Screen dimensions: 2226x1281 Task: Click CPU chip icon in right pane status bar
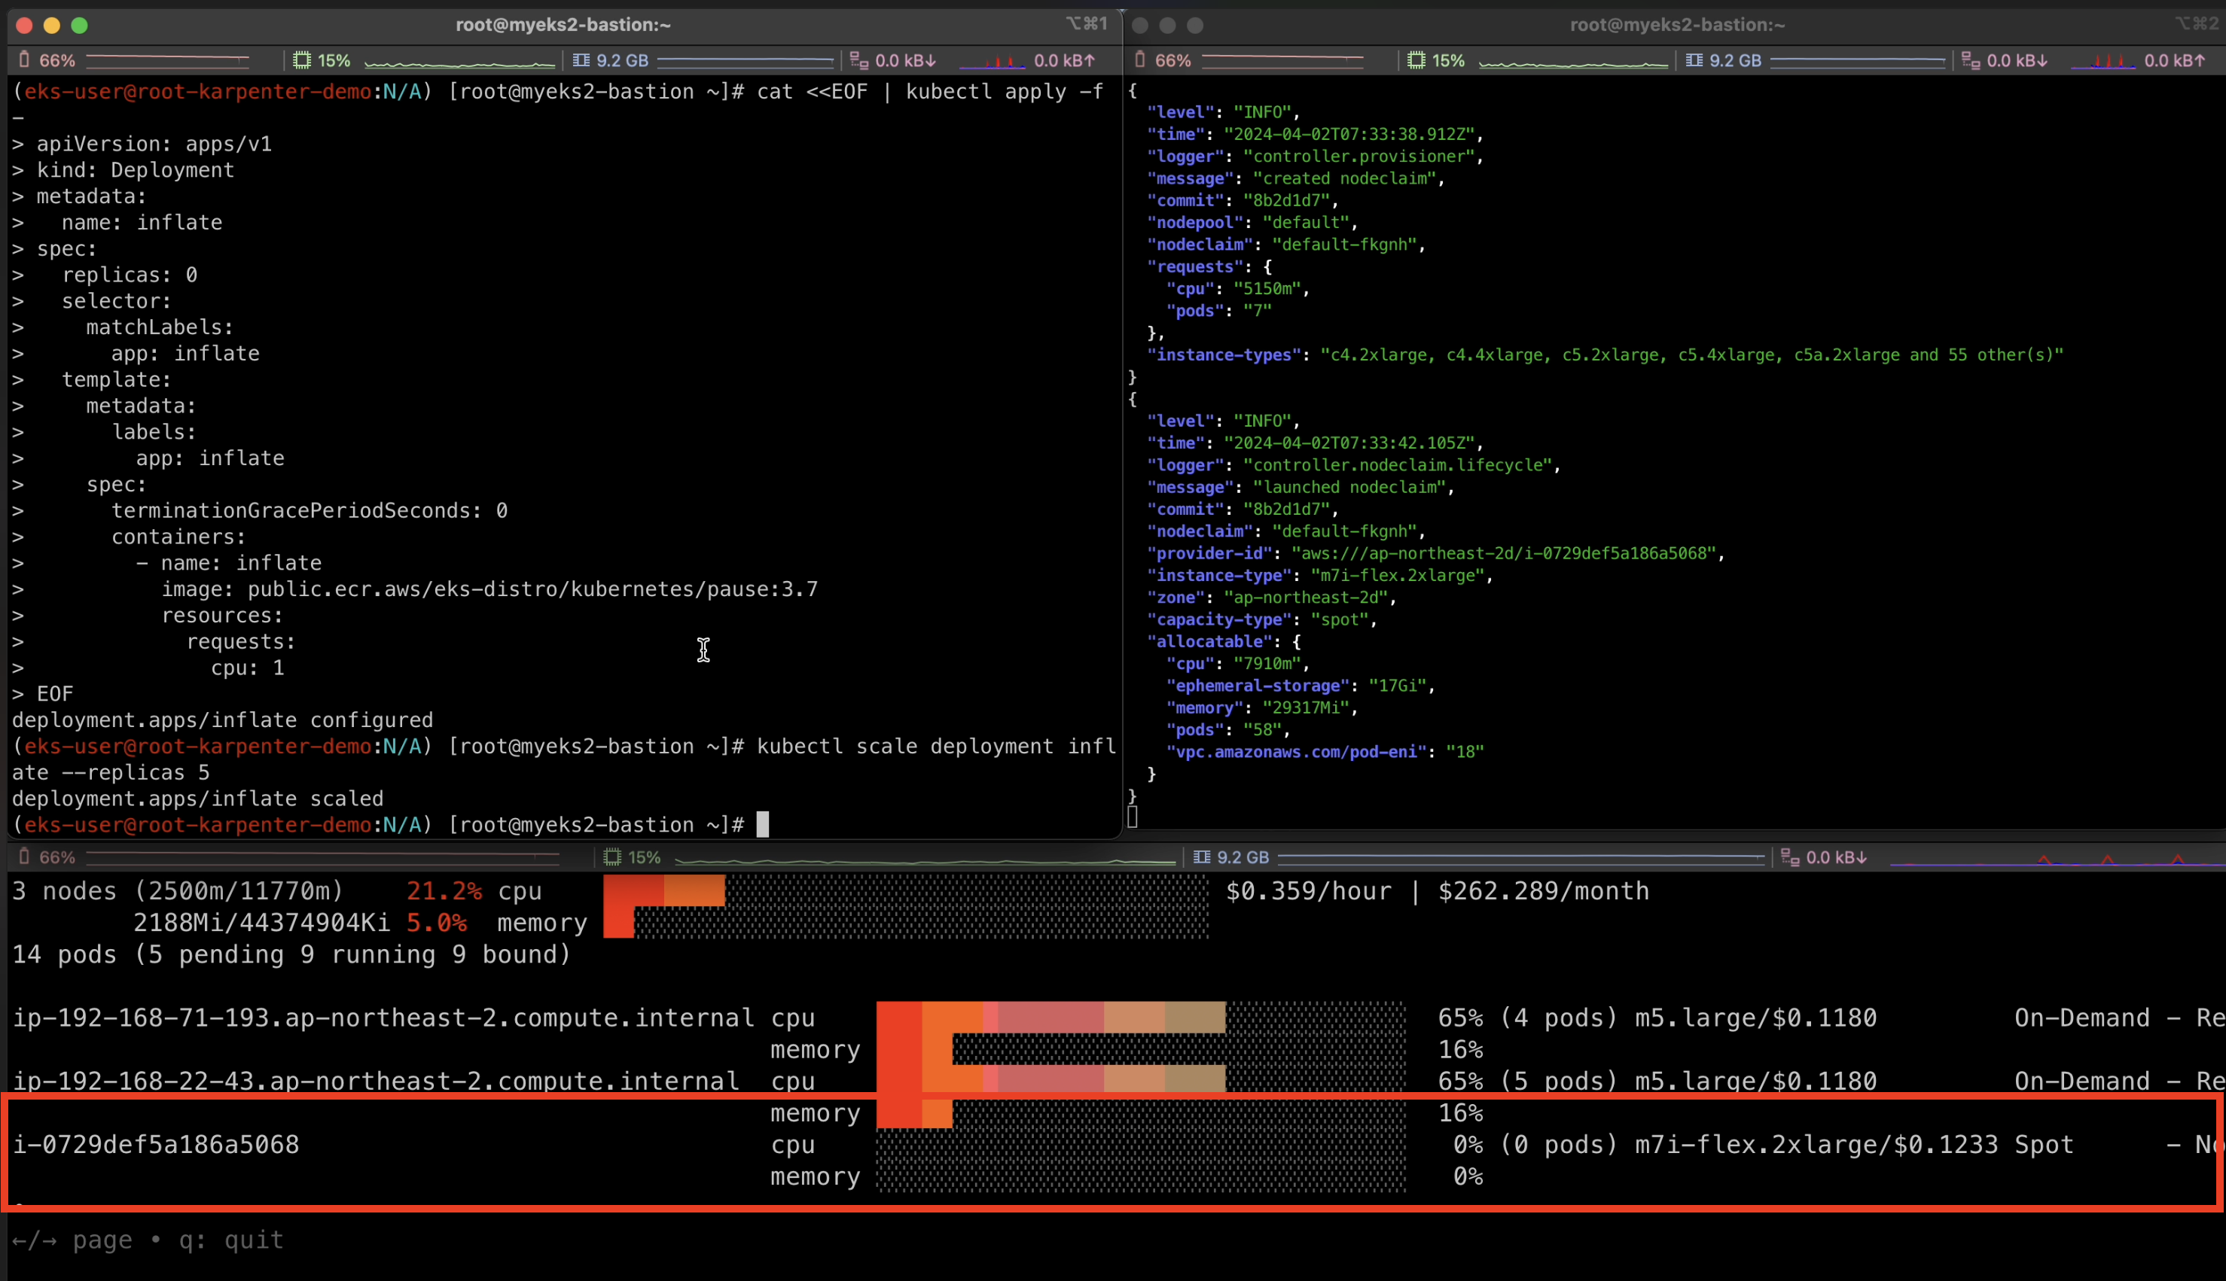pos(1416,59)
